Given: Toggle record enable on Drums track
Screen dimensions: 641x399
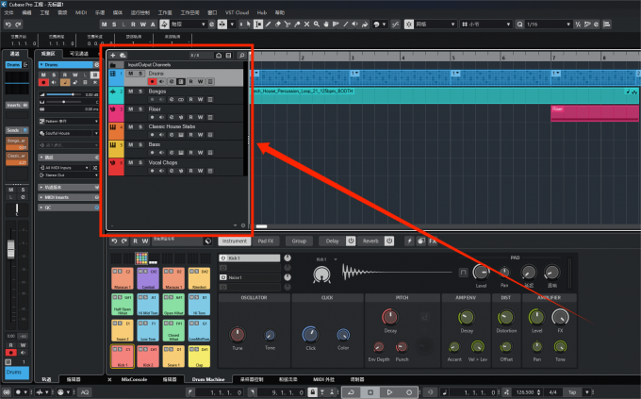Looking at the screenshot, I should [152, 82].
